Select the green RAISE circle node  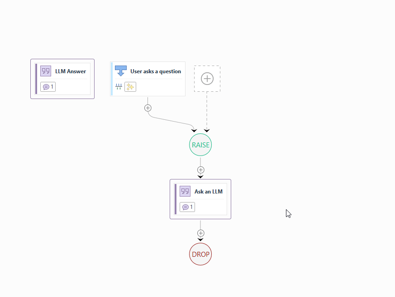[200, 145]
